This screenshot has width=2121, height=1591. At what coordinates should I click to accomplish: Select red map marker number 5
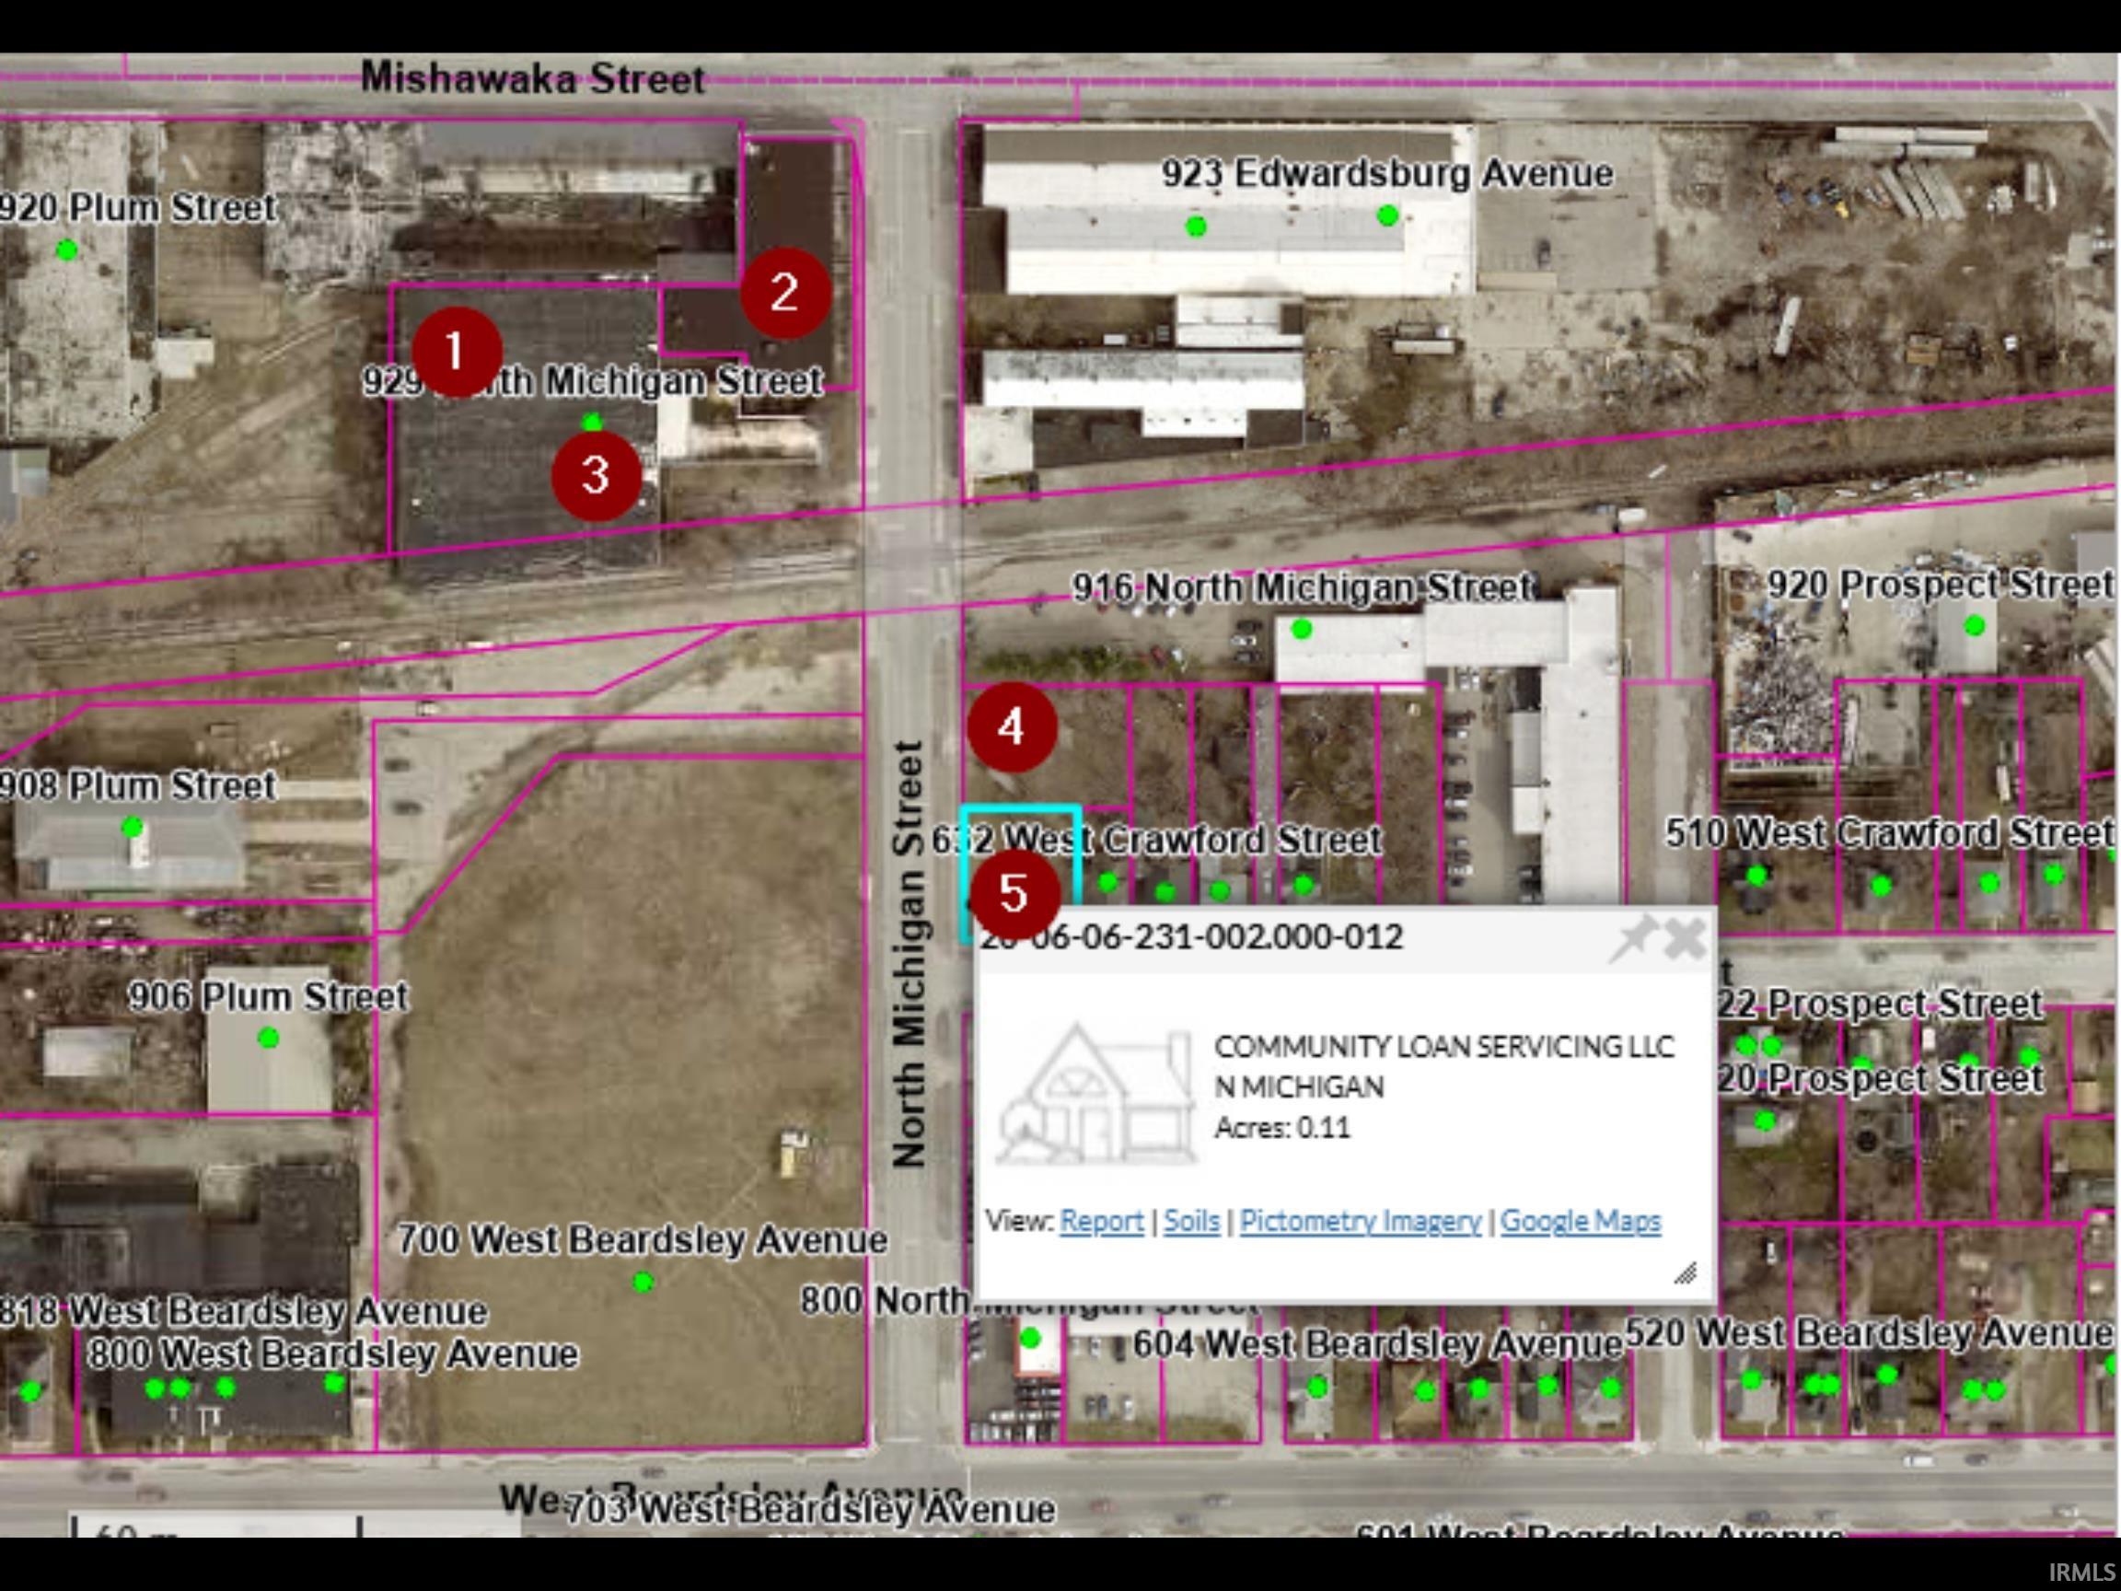(x=1014, y=893)
